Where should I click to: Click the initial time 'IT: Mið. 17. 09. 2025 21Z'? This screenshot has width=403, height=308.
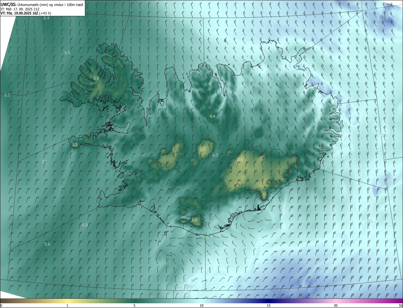(x=20, y=9)
